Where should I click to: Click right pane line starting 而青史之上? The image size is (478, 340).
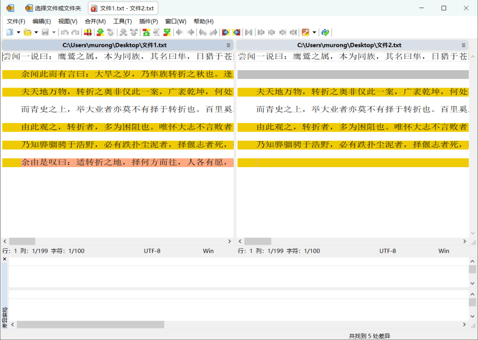point(353,109)
